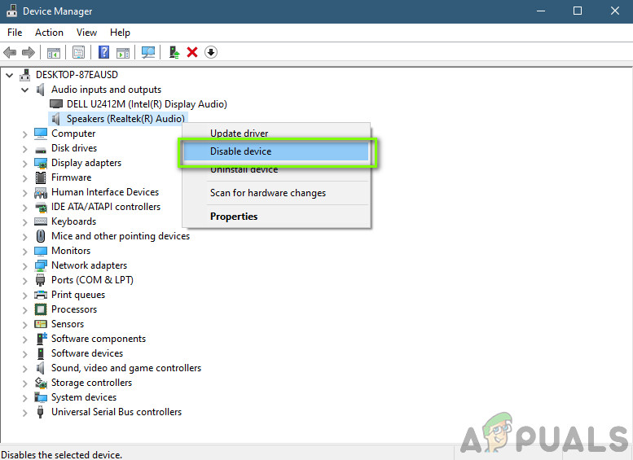This screenshot has width=633, height=460.
Task: Select the Monitors label
Action: (x=71, y=251)
